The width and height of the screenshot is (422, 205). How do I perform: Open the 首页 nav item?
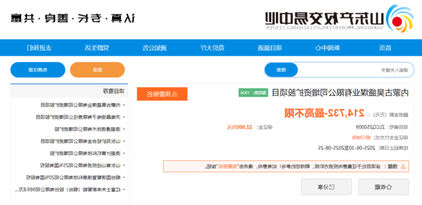[385, 48]
